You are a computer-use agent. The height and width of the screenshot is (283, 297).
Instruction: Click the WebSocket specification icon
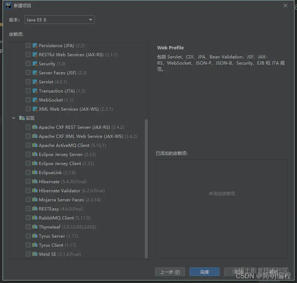35,100
